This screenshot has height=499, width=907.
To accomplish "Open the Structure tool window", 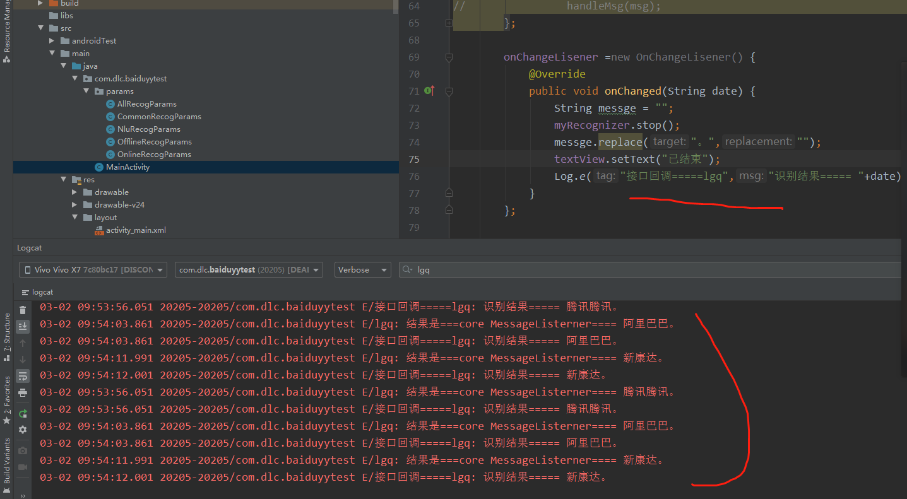I will (7, 336).
